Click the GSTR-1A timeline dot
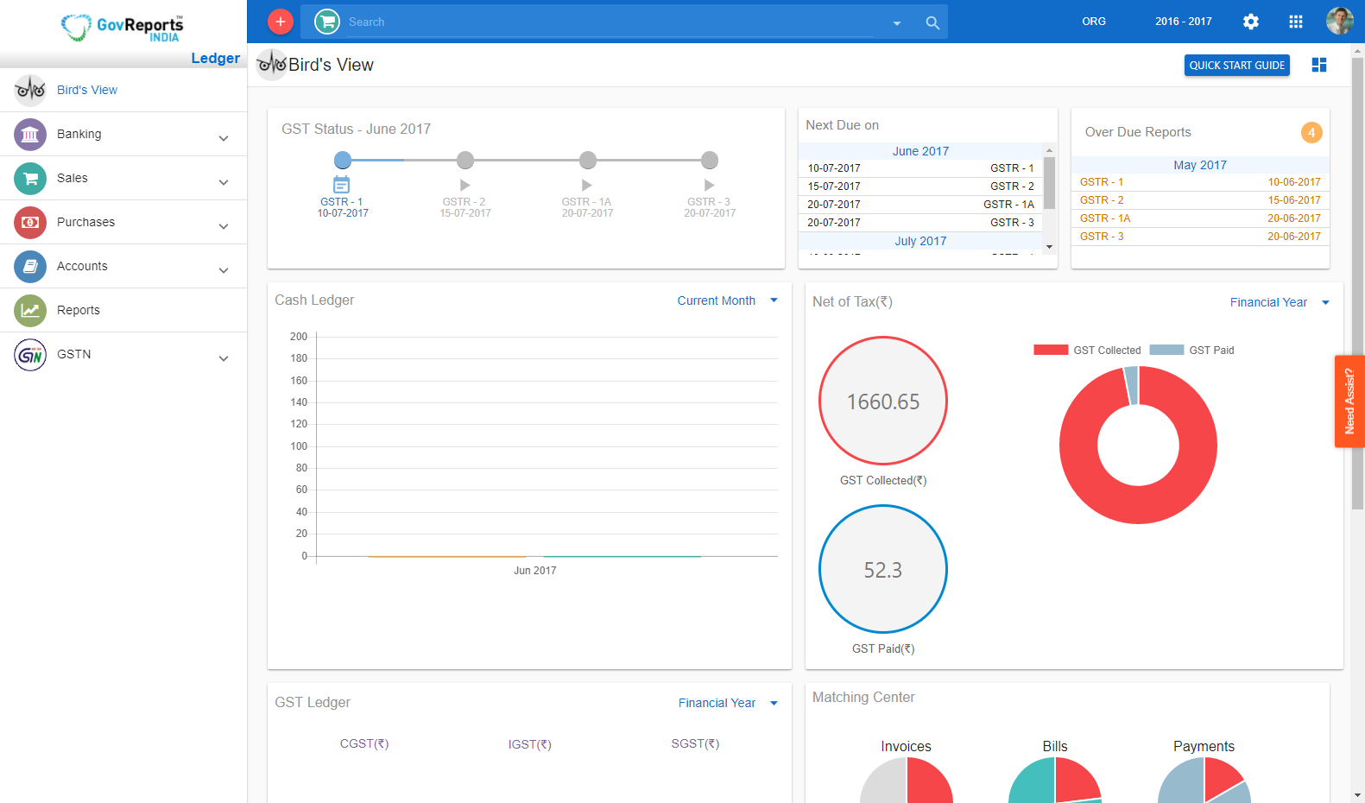The height and width of the screenshot is (803, 1365). click(588, 160)
